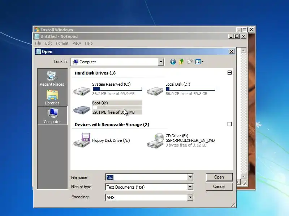The height and width of the screenshot is (216, 289).
Task: Click the Open dialog resize grip
Action: (x=233, y=205)
